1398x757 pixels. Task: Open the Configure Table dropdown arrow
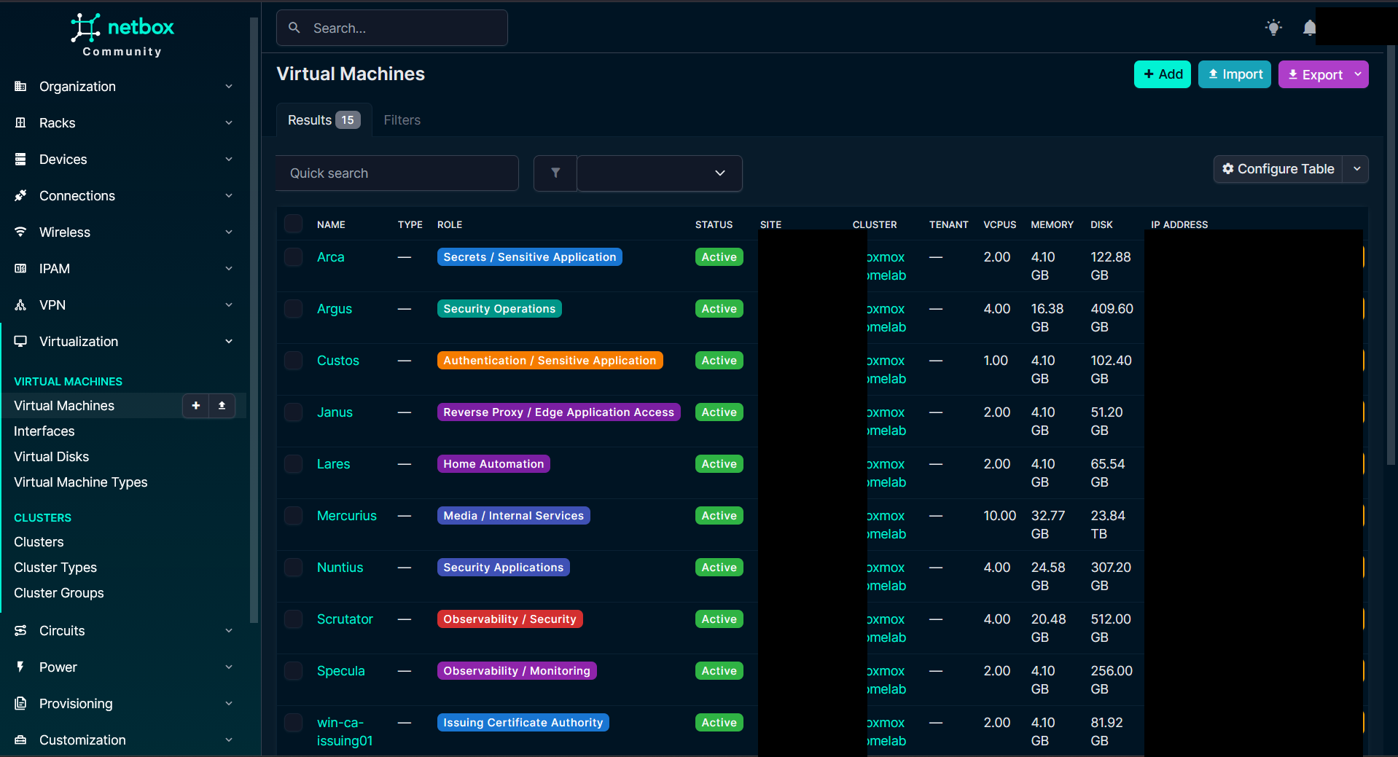point(1356,169)
